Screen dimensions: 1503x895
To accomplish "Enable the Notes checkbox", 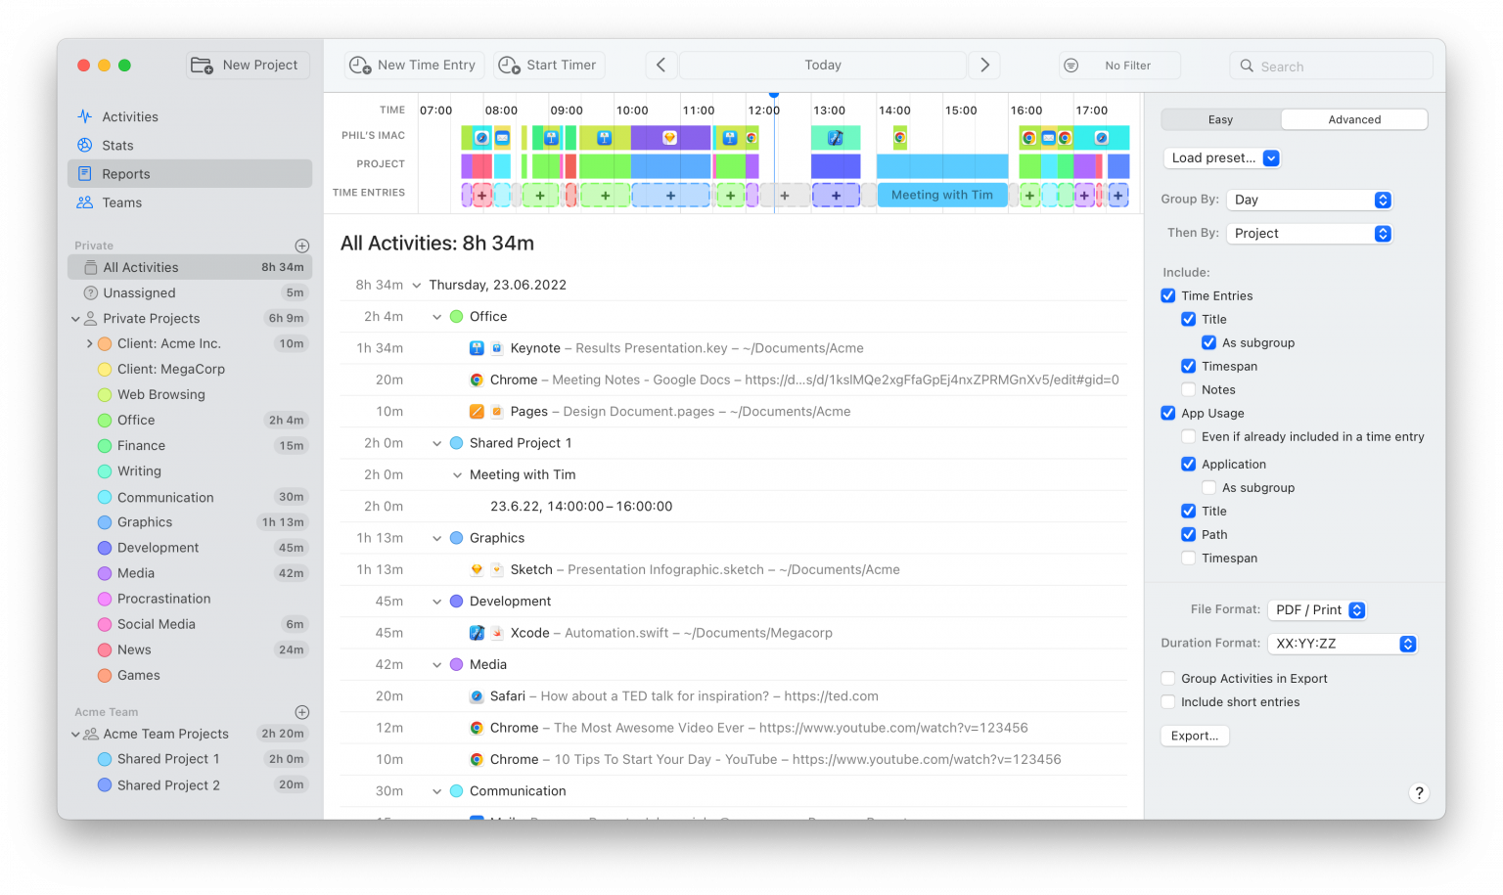I will tap(1189, 389).
